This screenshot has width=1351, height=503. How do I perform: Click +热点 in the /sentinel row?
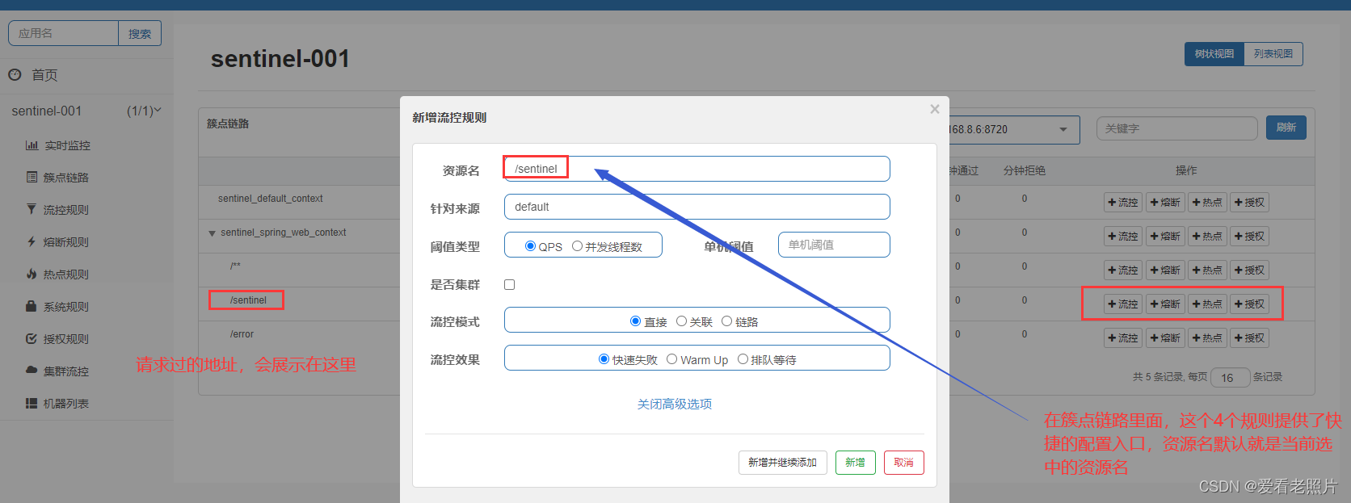click(1207, 304)
